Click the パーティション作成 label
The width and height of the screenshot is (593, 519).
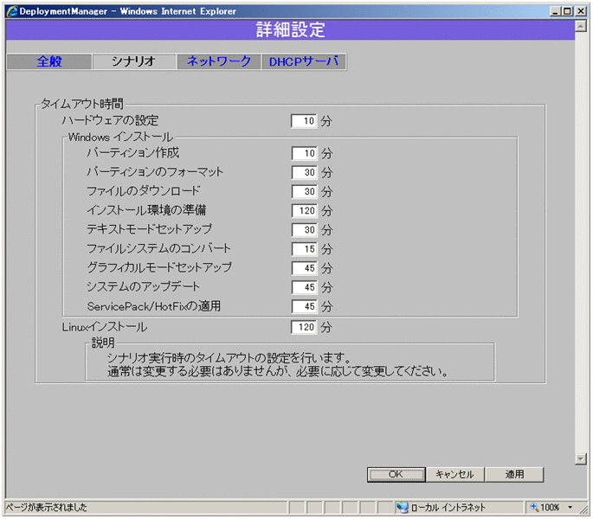132,153
